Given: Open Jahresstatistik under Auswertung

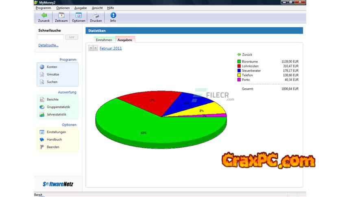Looking at the screenshot, I should [57, 114].
